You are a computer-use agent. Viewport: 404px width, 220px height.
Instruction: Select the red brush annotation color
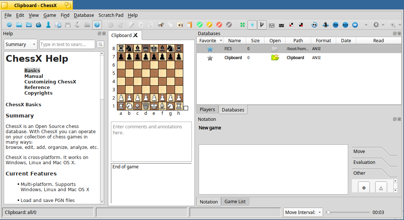point(219,25)
